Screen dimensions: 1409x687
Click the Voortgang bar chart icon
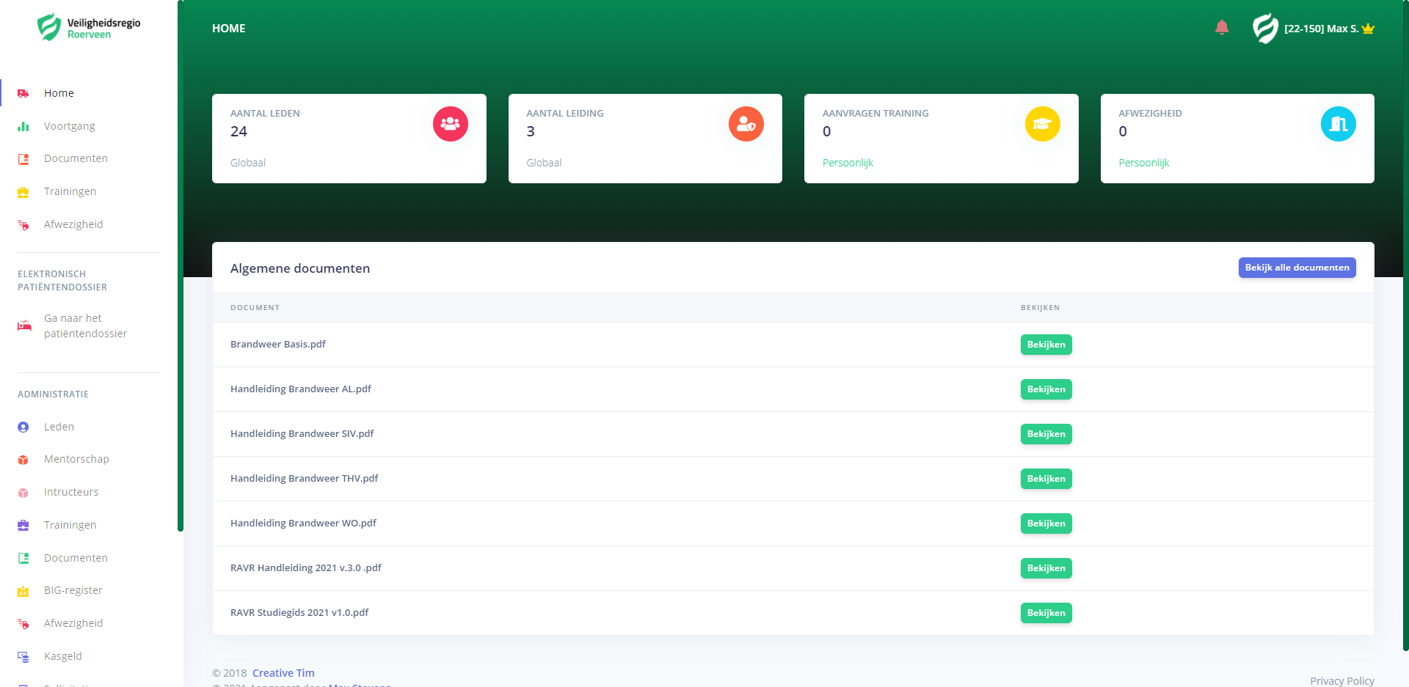[x=23, y=126]
